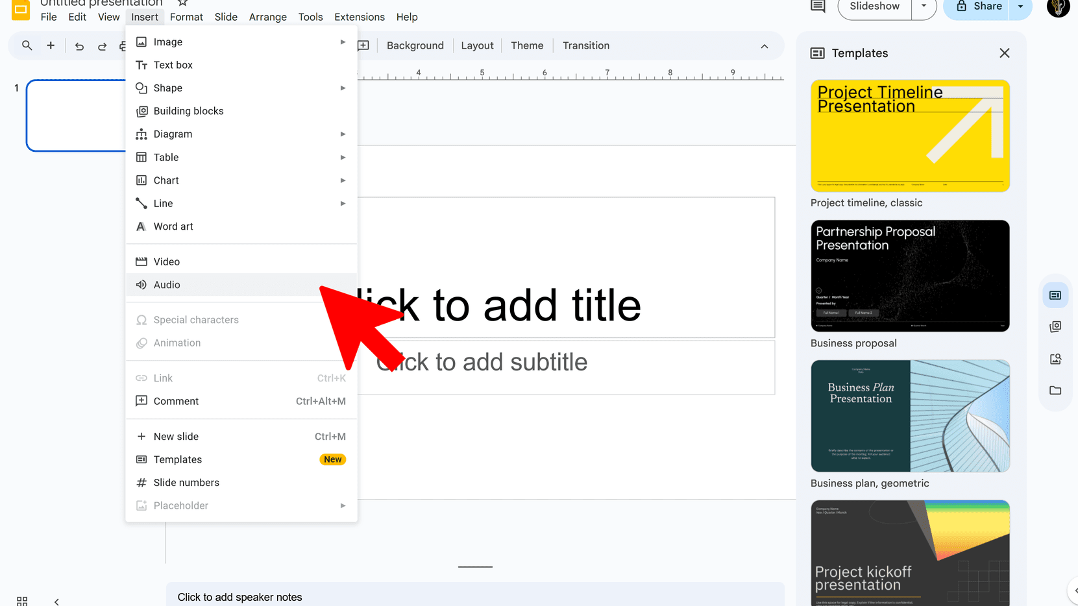This screenshot has height=606, width=1078.
Task: Choose Comment from the Insert menu
Action: click(x=241, y=401)
